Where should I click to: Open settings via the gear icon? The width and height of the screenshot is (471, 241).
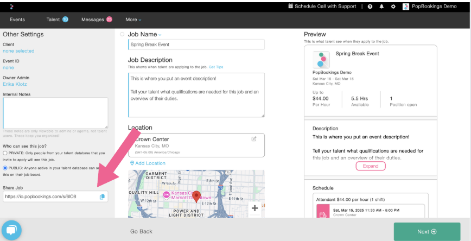click(x=393, y=7)
